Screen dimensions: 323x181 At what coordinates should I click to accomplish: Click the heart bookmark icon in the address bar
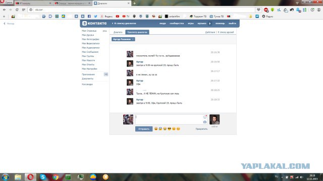click(258, 10)
